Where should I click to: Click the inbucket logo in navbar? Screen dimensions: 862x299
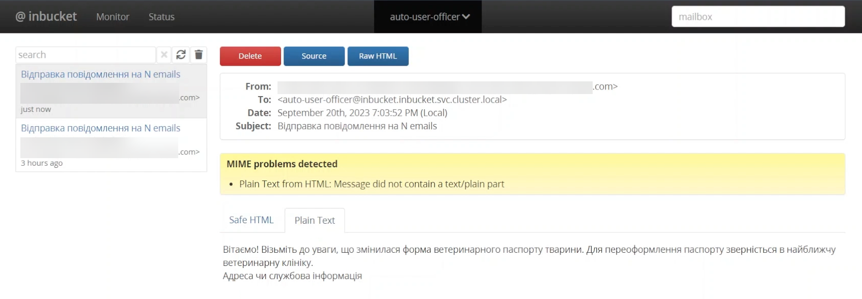pos(46,16)
